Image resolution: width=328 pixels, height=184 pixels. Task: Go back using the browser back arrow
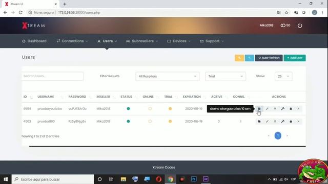coord(5,12)
